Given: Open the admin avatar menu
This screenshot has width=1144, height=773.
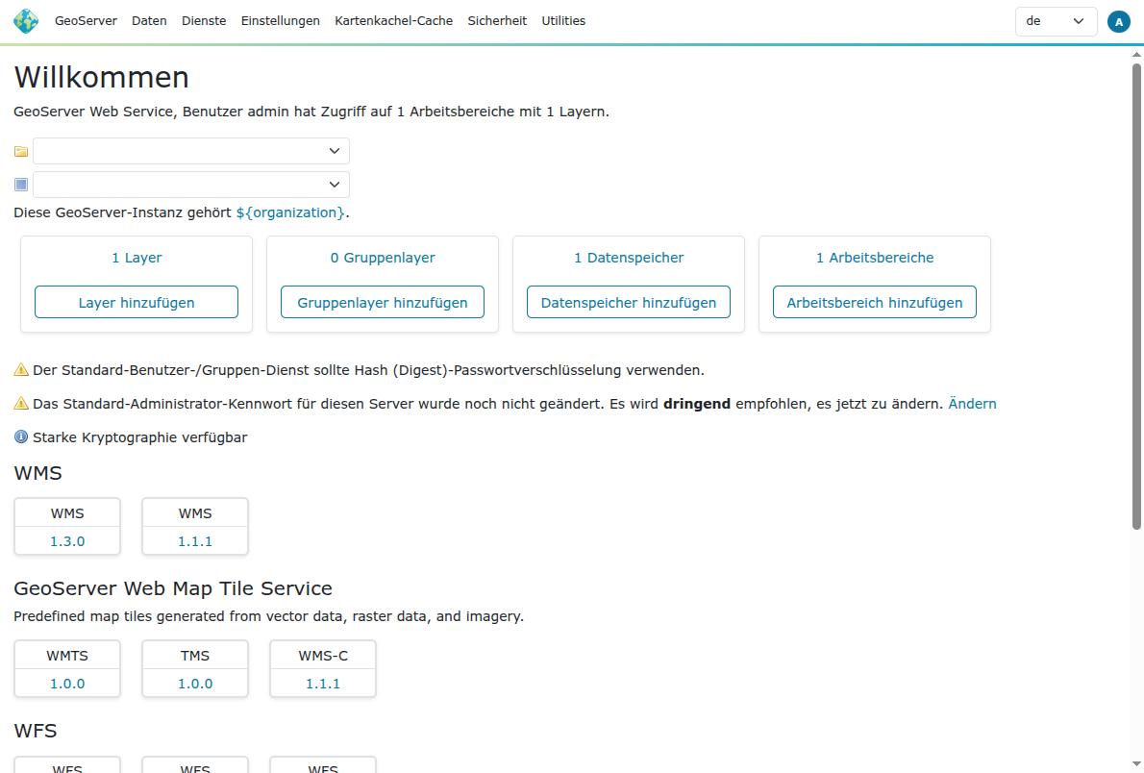Looking at the screenshot, I should (x=1118, y=20).
